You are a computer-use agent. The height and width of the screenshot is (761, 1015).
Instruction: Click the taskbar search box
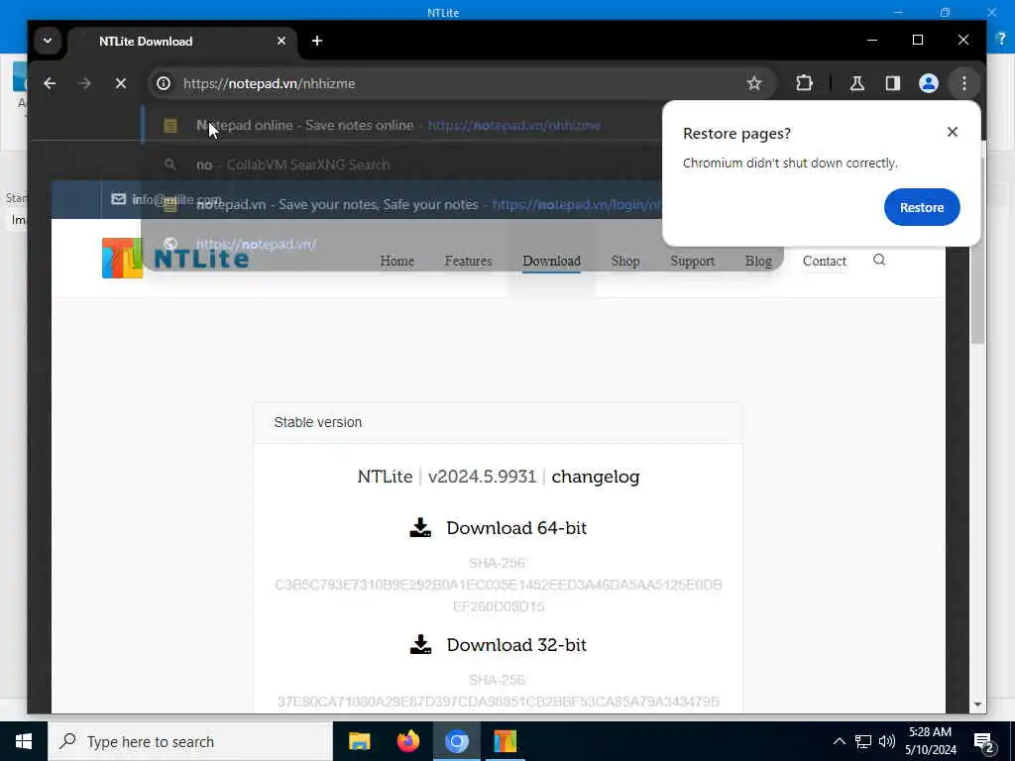click(190, 741)
